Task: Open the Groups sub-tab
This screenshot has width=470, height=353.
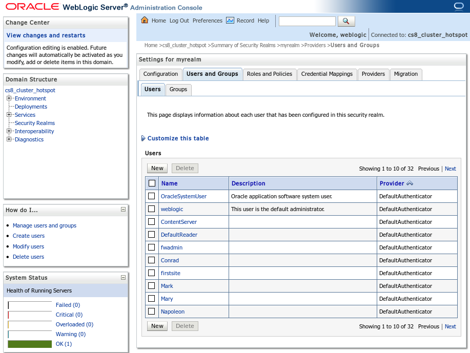Action: [x=178, y=89]
